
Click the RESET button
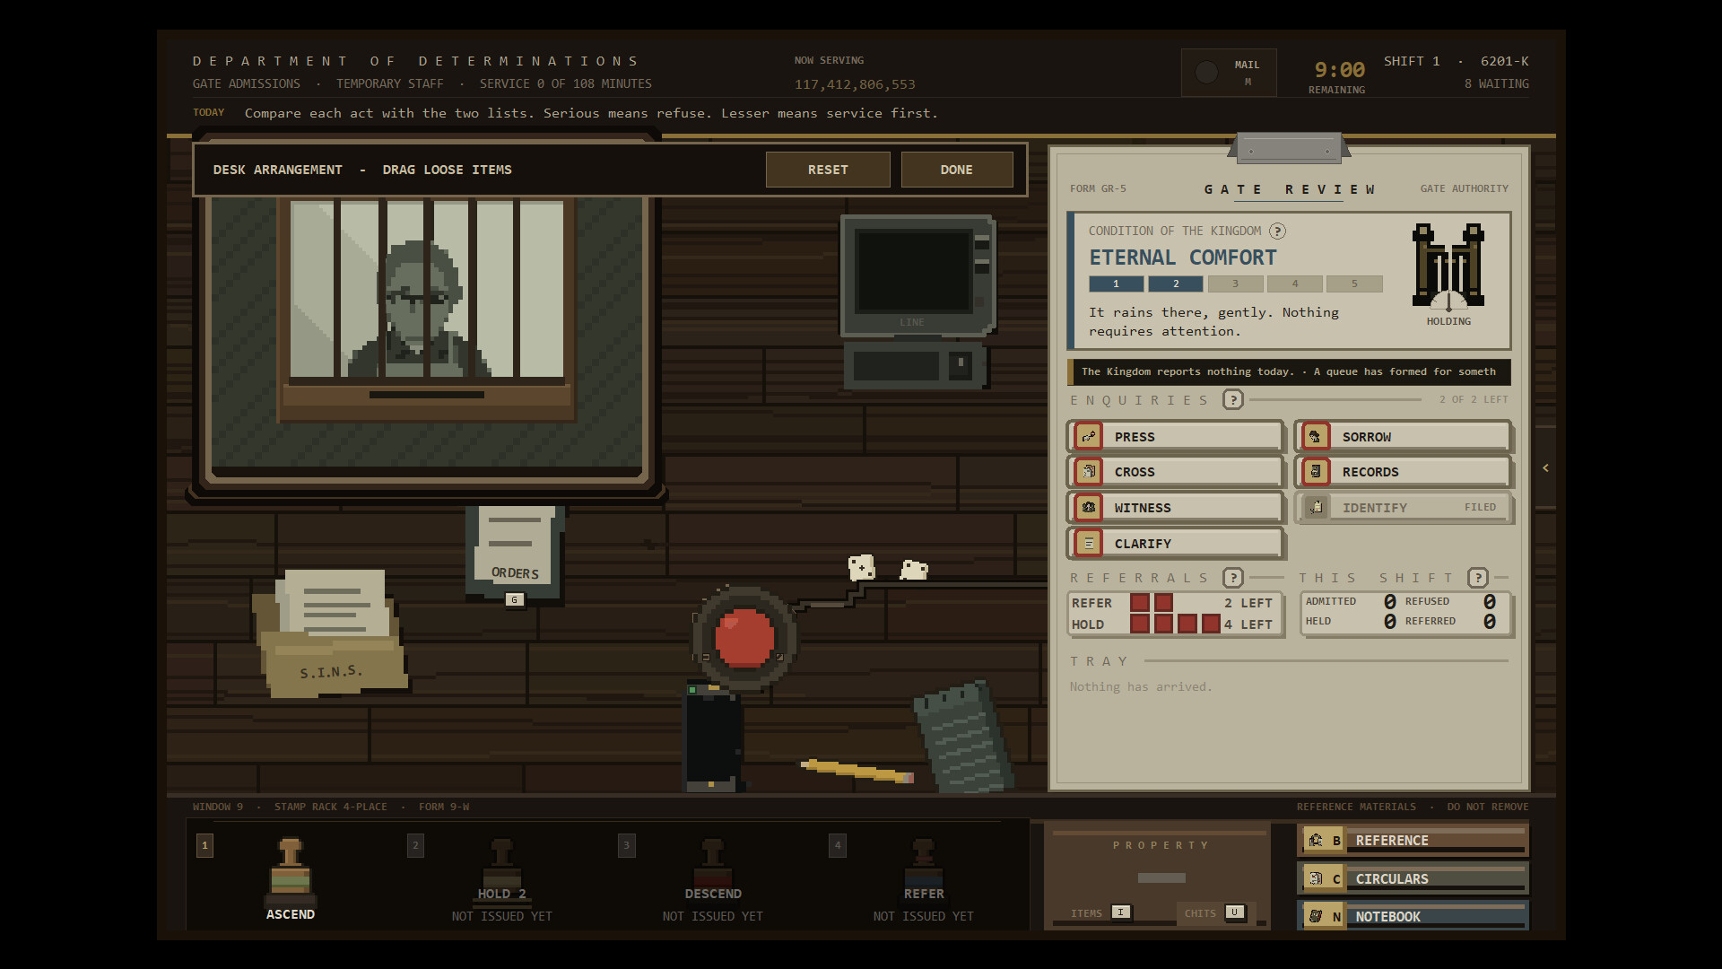[x=828, y=170]
